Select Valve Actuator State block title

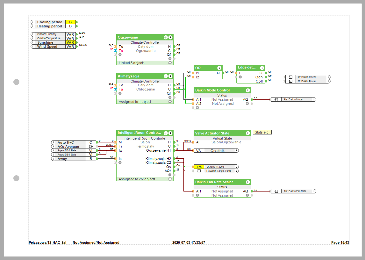click(212, 133)
